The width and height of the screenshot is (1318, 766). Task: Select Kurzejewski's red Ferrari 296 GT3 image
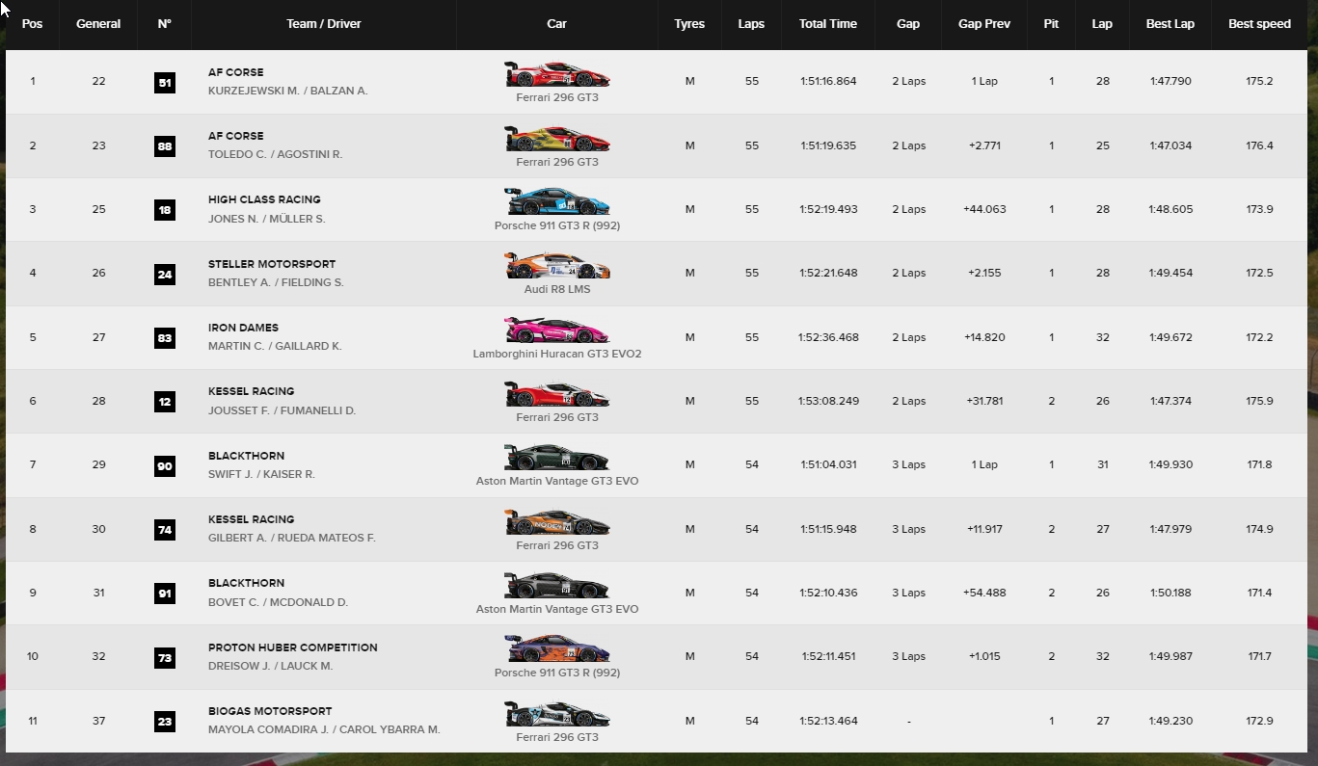(557, 74)
